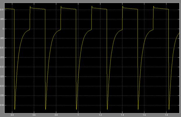Screen dimensions: 181x117
Task: Click the 1 x-axis tick label
Action: (x=78, y=115)
